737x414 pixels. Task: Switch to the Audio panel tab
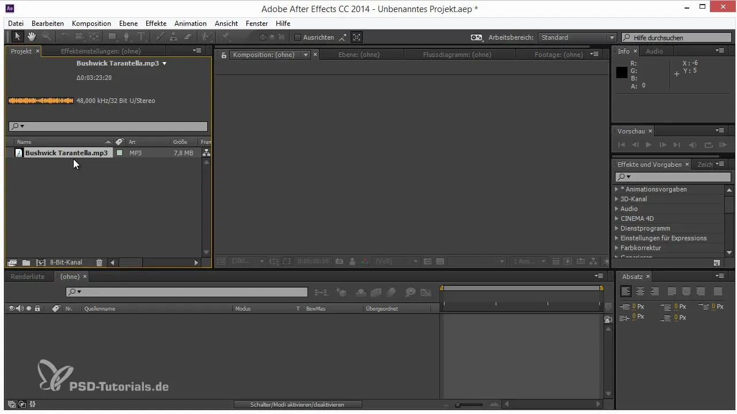click(x=654, y=51)
